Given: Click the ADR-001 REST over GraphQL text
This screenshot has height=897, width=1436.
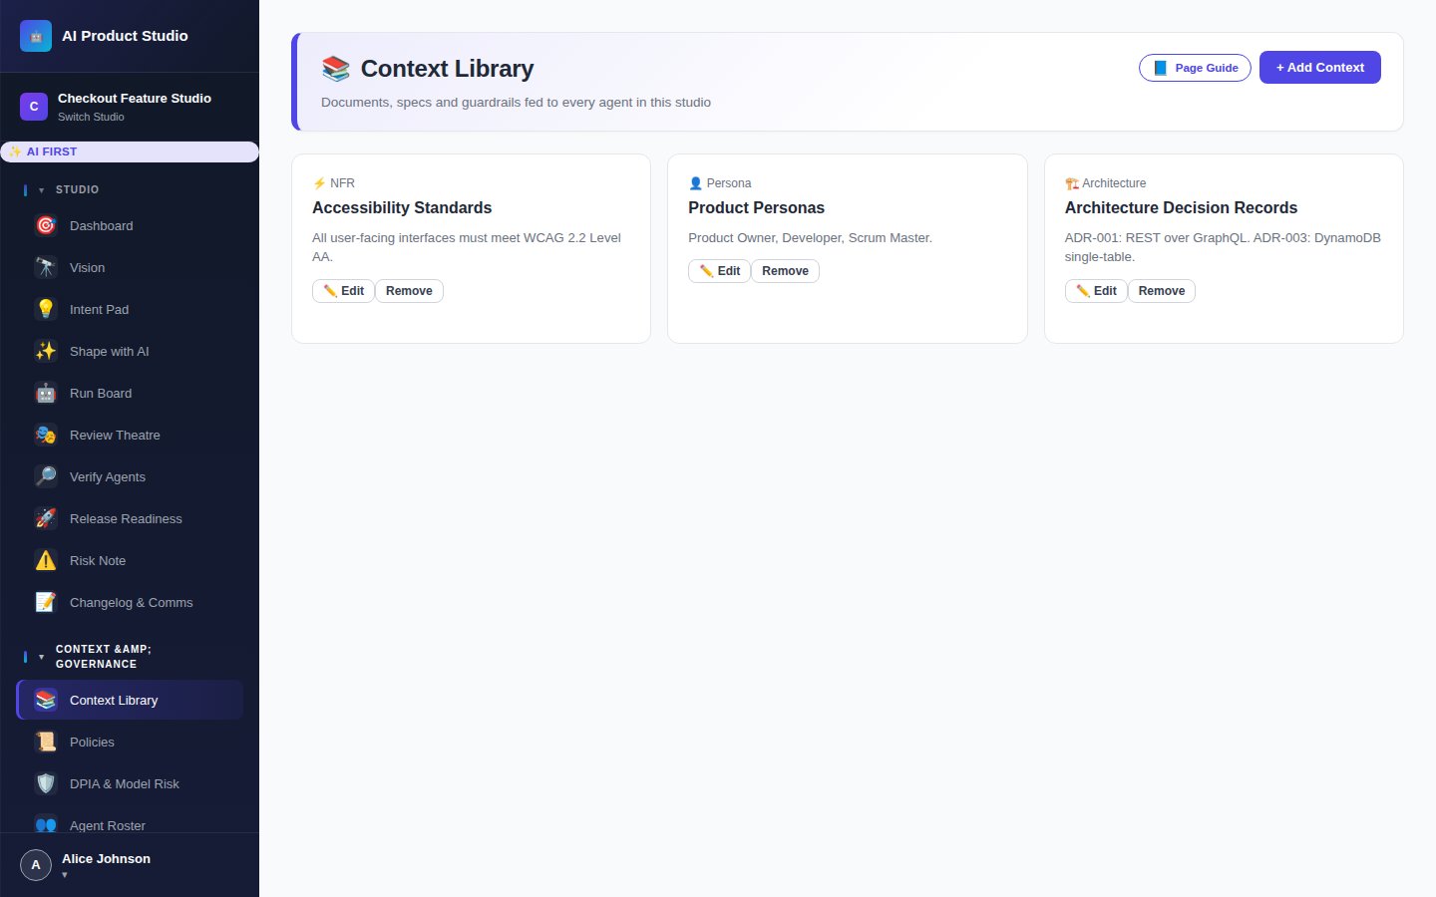Looking at the screenshot, I should point(1223,247).
